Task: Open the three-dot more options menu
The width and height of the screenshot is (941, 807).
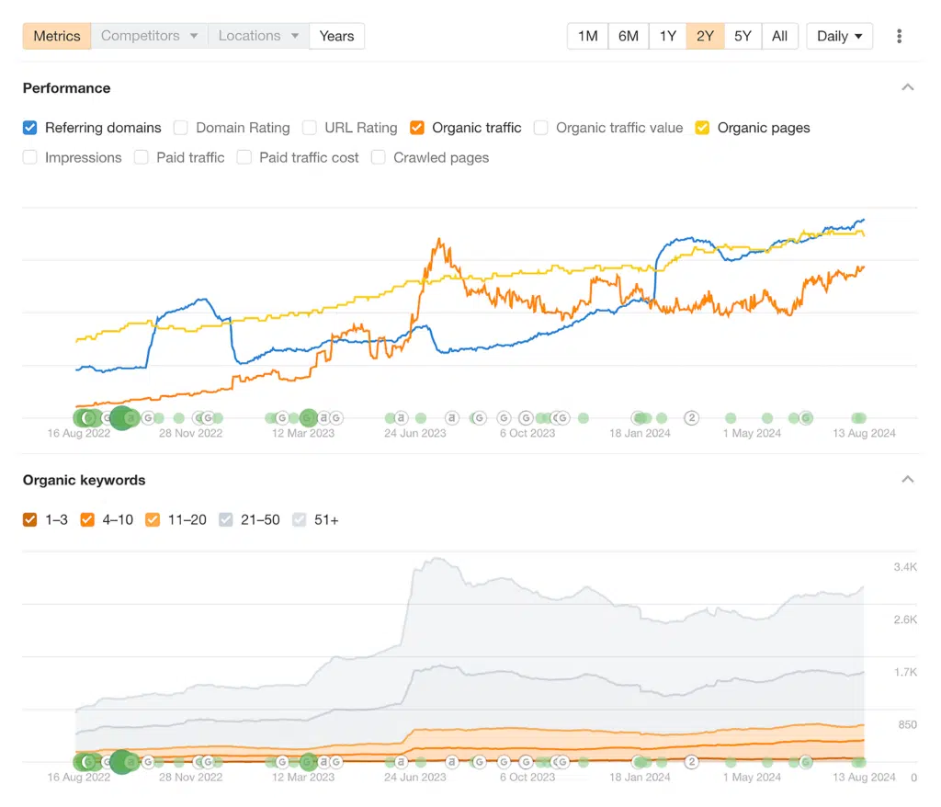Action: point(899,36)
